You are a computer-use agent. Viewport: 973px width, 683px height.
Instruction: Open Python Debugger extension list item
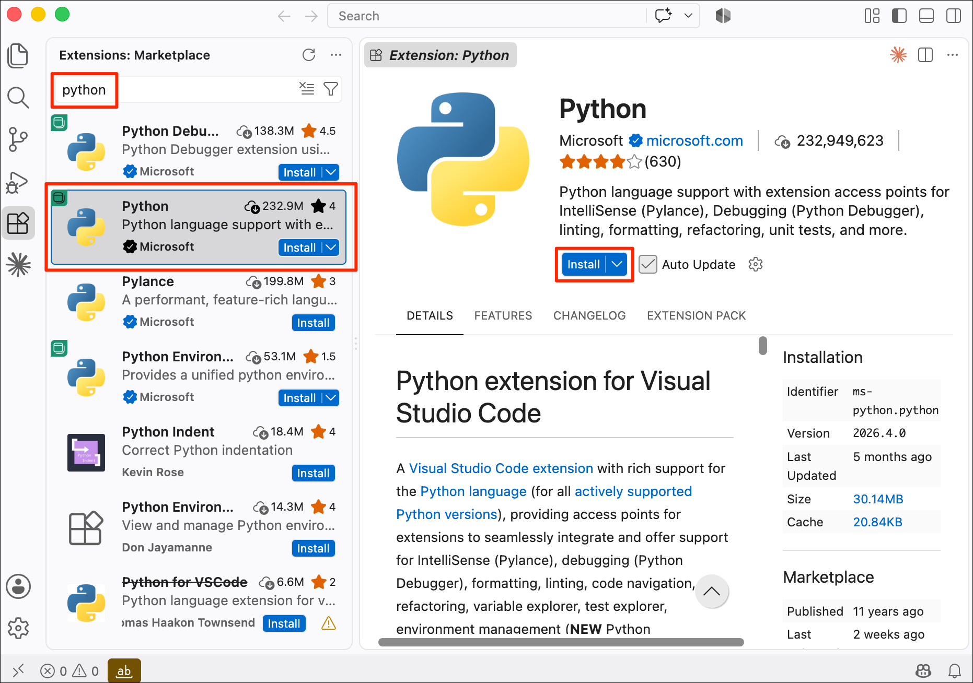[199, 151]
